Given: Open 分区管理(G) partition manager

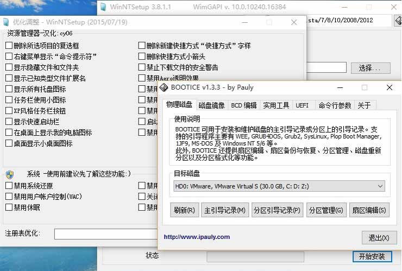Looking at the screenshot, I should (x=326, y=210).
